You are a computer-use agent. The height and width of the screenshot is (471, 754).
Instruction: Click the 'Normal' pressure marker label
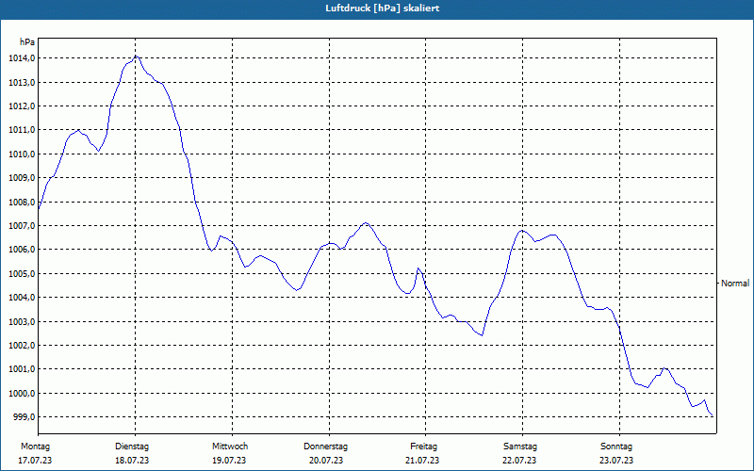pos(735,284)
